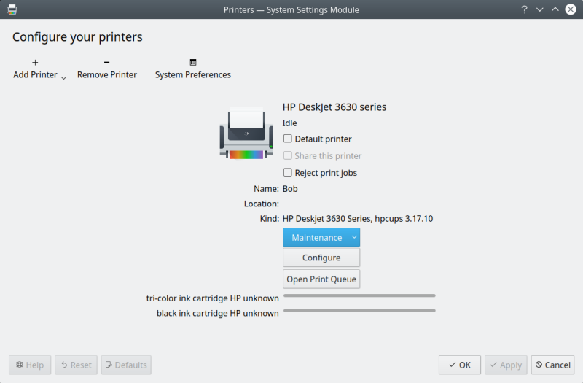
Task: Enable the Default printer checkbox
Action: pyautogui.click(x=288, y=139)
